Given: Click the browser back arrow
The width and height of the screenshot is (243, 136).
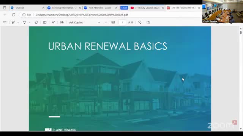Looking at the screenshot, I should [5, 15].
